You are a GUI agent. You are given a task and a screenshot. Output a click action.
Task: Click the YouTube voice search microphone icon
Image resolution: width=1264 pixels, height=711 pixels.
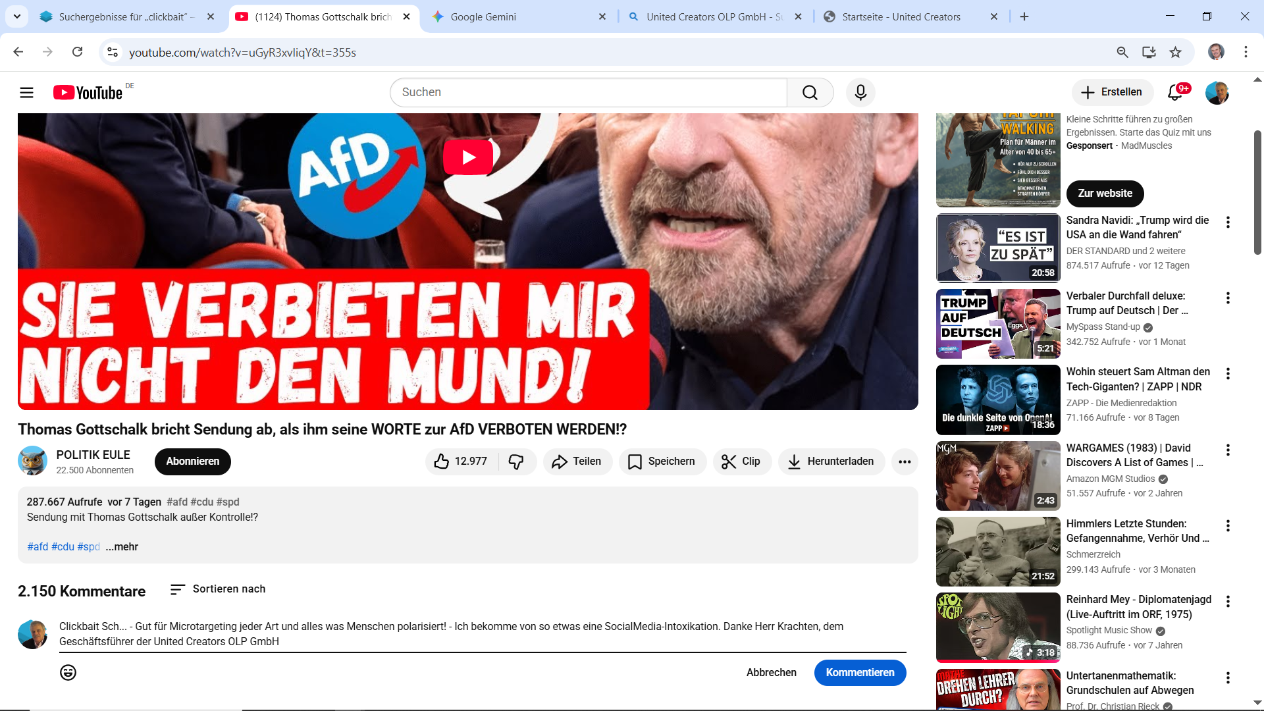point(860,92)
